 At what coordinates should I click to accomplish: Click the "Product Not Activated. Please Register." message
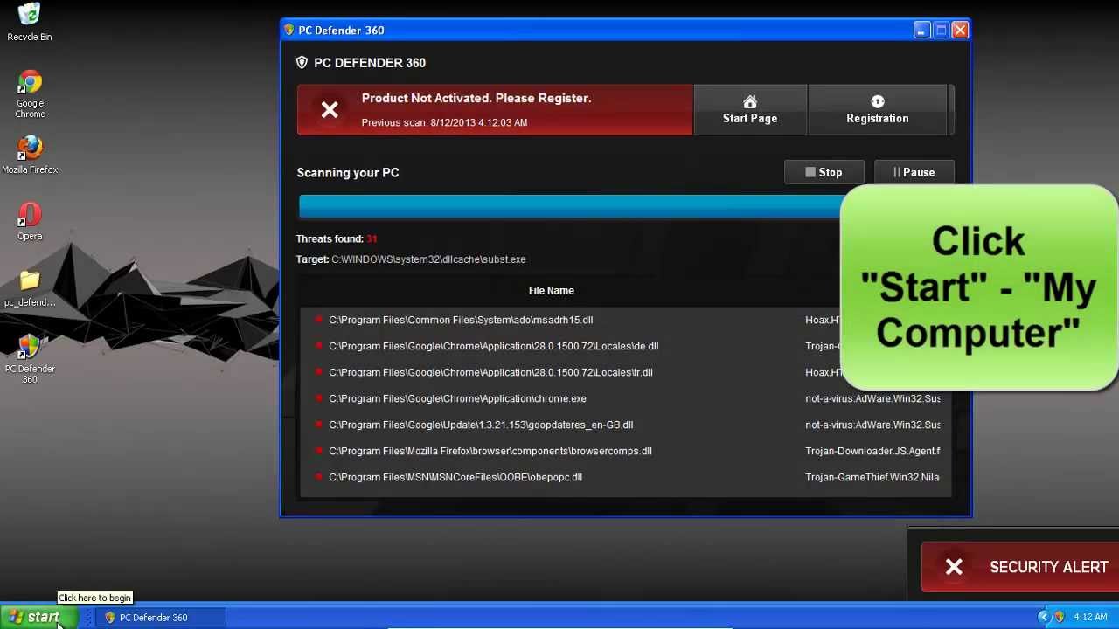[476, 99]
